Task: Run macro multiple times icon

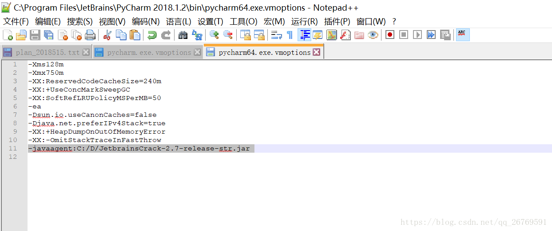Action: tap(431, 35)
